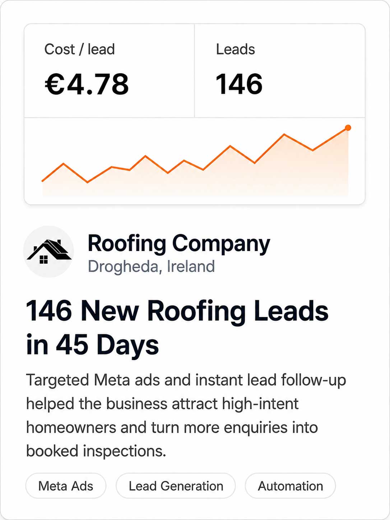The width and height of the screenshot is (390, 520).
Task: Select the Meta Ads tag
Action: click(x=66, y=486)
